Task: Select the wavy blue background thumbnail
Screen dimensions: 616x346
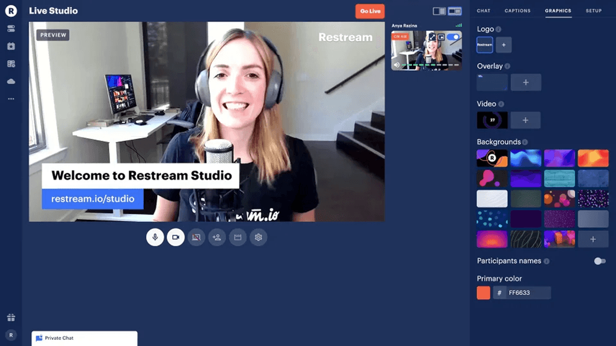Action: click(x=526, y=157)
